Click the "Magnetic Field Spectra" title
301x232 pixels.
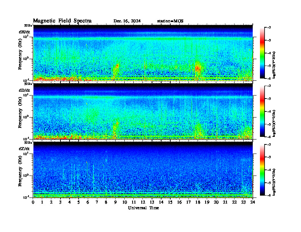pyautogui.click(x=62, y=21)
